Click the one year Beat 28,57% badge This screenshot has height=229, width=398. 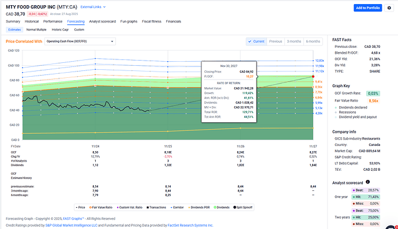[366, 190]
